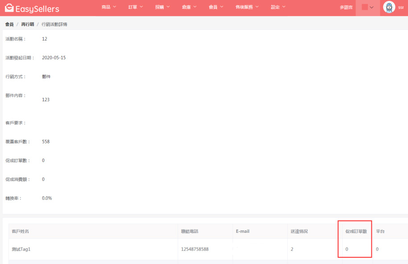Screen dimensions: 408x264
Task: Click the 客戶要求 label
Action: click(16, 122)
